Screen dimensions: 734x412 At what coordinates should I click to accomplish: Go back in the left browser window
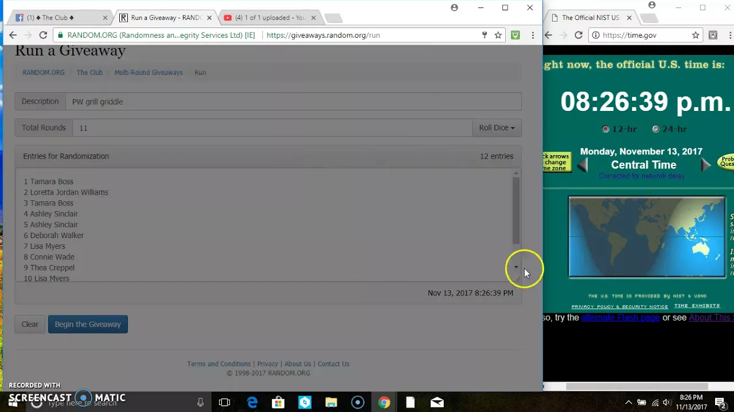coord(13,35)
